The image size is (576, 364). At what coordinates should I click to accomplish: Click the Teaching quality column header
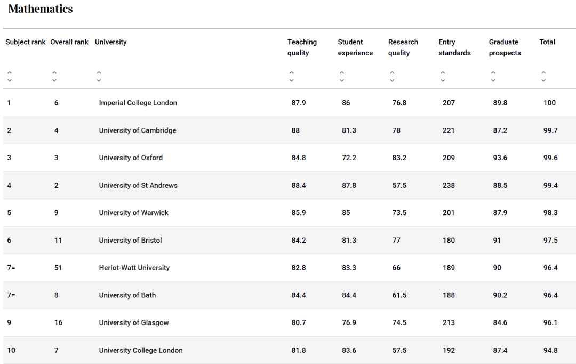tap(302, 47)
